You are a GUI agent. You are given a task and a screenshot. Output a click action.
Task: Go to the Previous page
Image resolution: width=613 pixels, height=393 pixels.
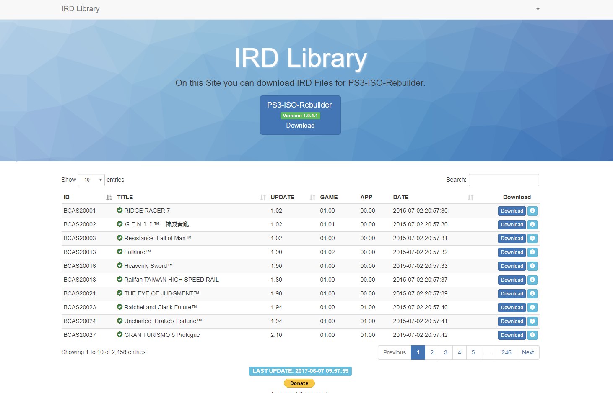click(395, 352)
